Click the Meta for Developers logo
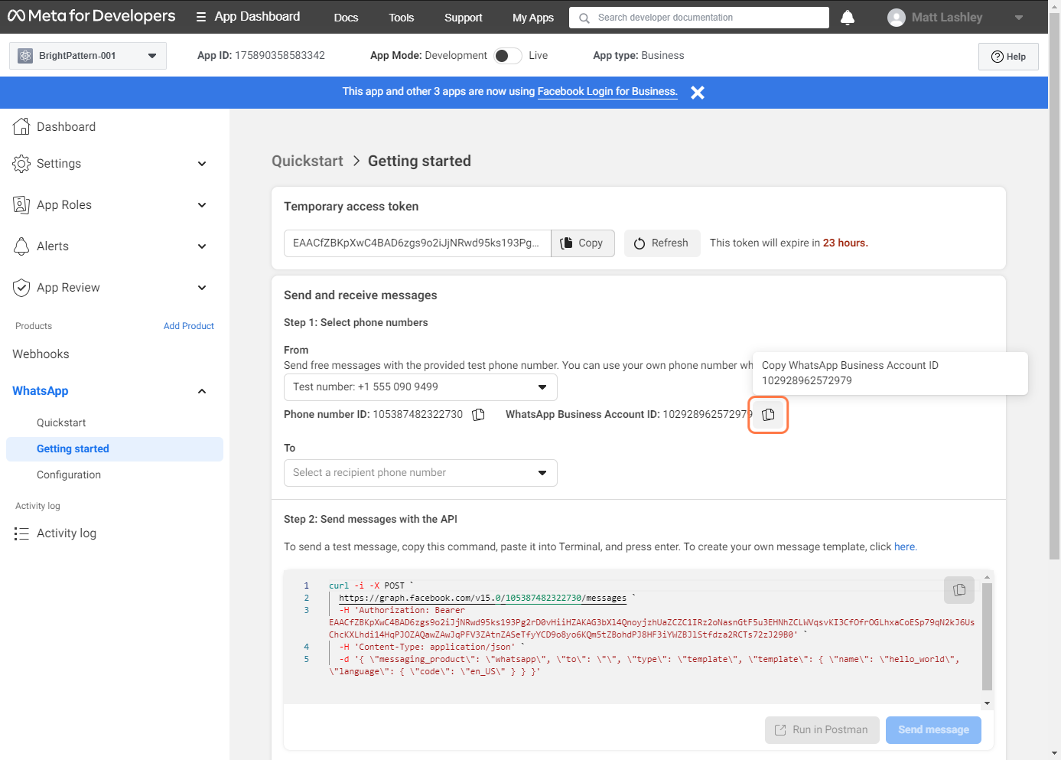 point(91,16)
